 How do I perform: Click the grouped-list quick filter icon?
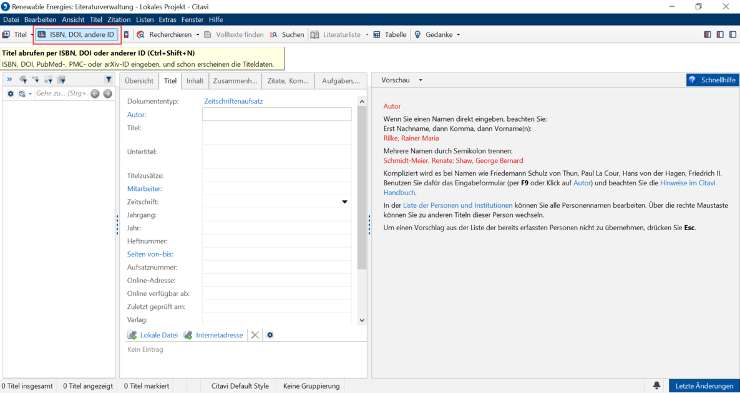pyautogui.click(x=48, y=80)
